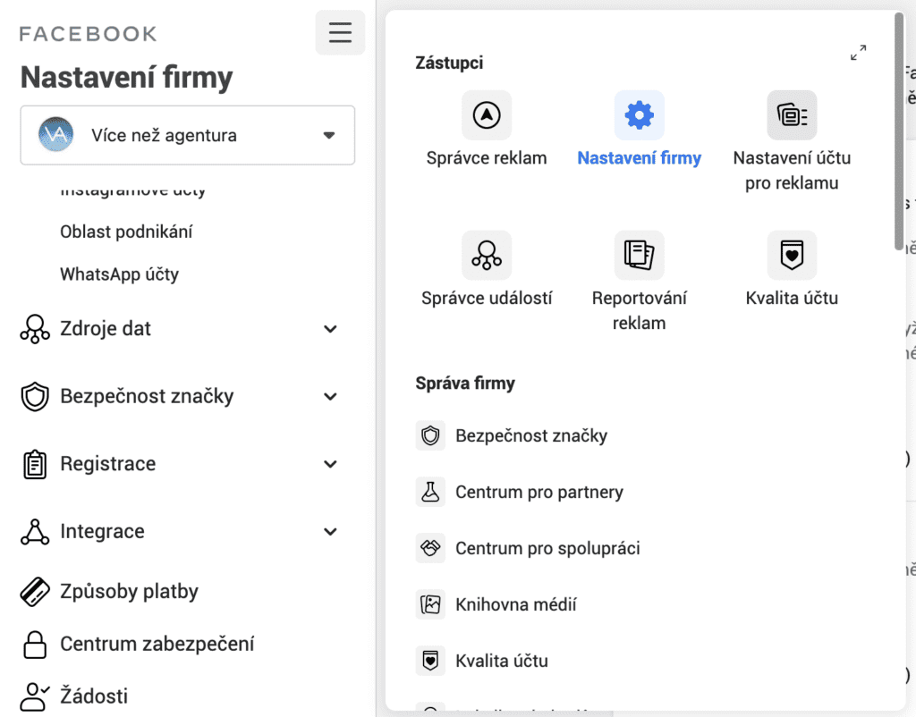This screenshot has height=717, width=916.
Task: Open Centrum pro spolupráci link
Action: coord(547,548)
